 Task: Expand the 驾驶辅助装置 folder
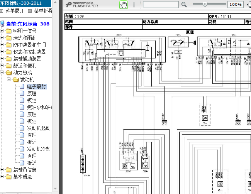(2, 59)
